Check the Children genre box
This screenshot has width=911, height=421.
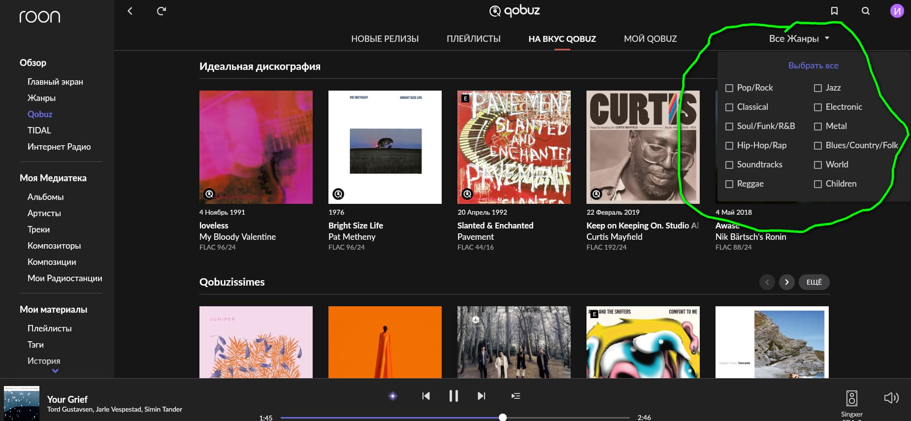coord(818,184)
